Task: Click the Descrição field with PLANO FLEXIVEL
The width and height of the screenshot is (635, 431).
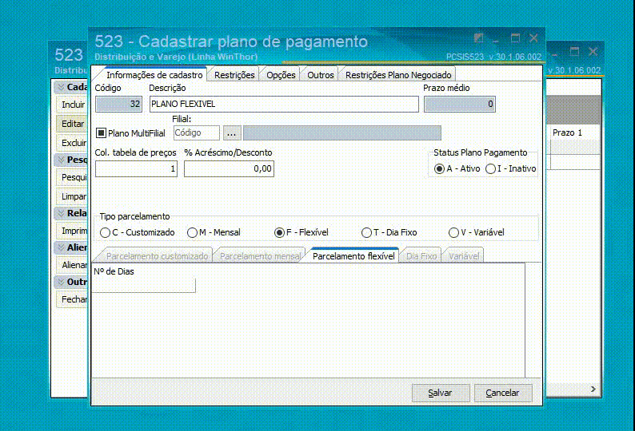Action: click(284, 104)
